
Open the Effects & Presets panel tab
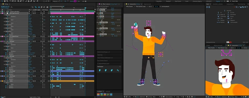(218, 45)
